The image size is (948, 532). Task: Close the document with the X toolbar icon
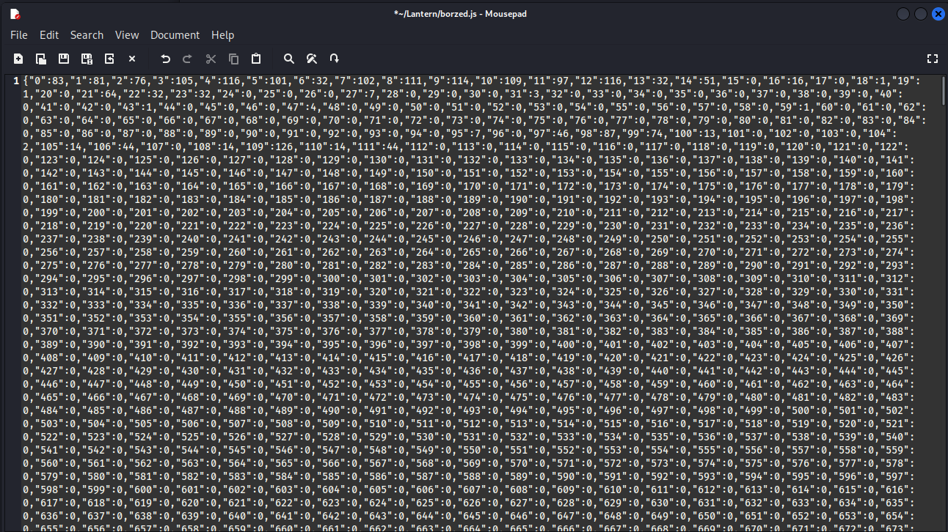coord(132,59)
